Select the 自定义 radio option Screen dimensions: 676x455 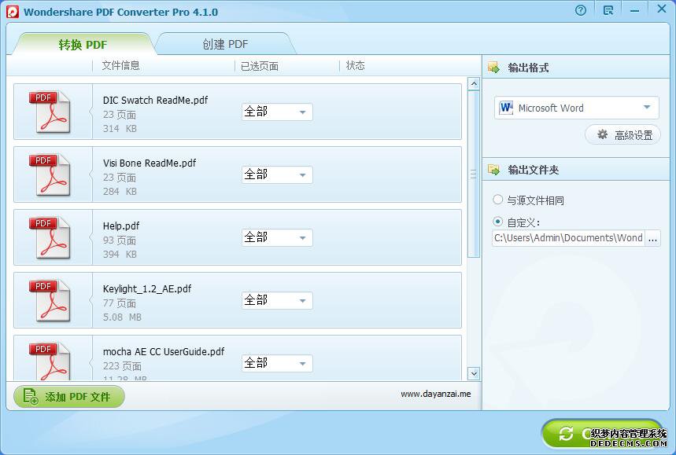[497, 222]
